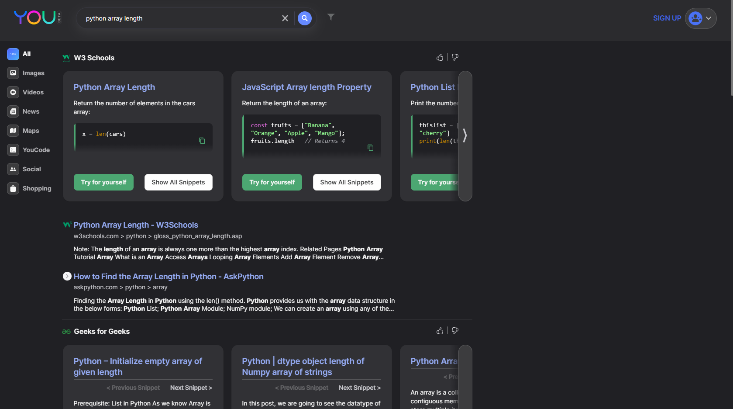
Task: Open Python Array Length card title
Action: [x=114, y=87]
